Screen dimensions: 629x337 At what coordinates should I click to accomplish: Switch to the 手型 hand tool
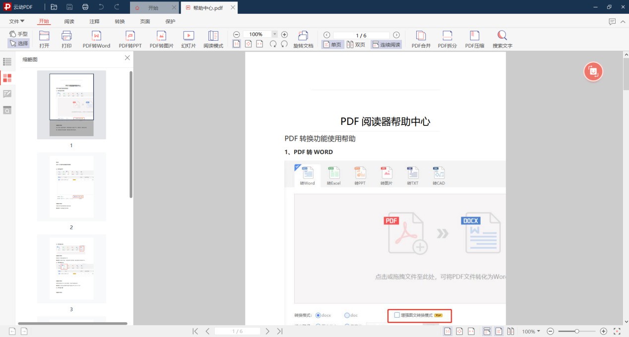point(18,34)
